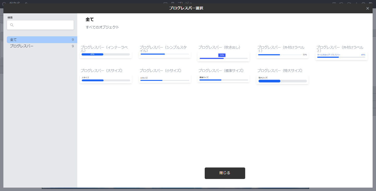Screen dimensions: 376x191
Task: Click the 全て heading in content area
Action: pos(90,20)
